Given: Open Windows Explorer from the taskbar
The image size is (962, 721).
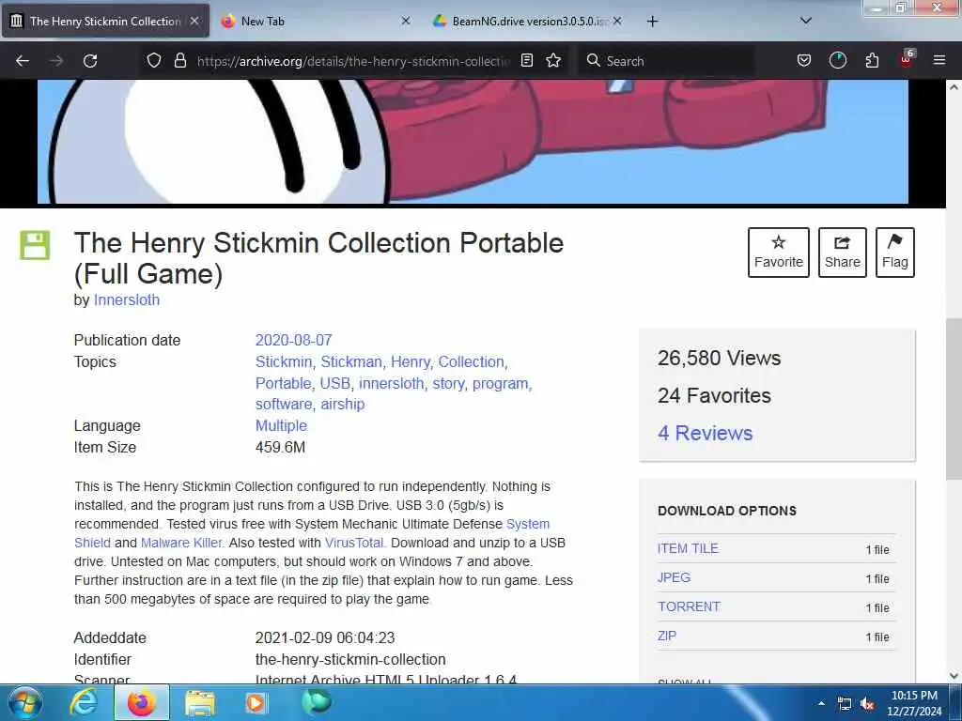Looking at the screenshot, I should (x=200, y=703).
